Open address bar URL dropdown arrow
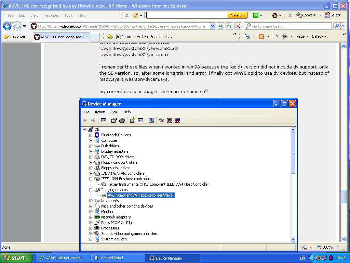350x263 pixels. 212,26
